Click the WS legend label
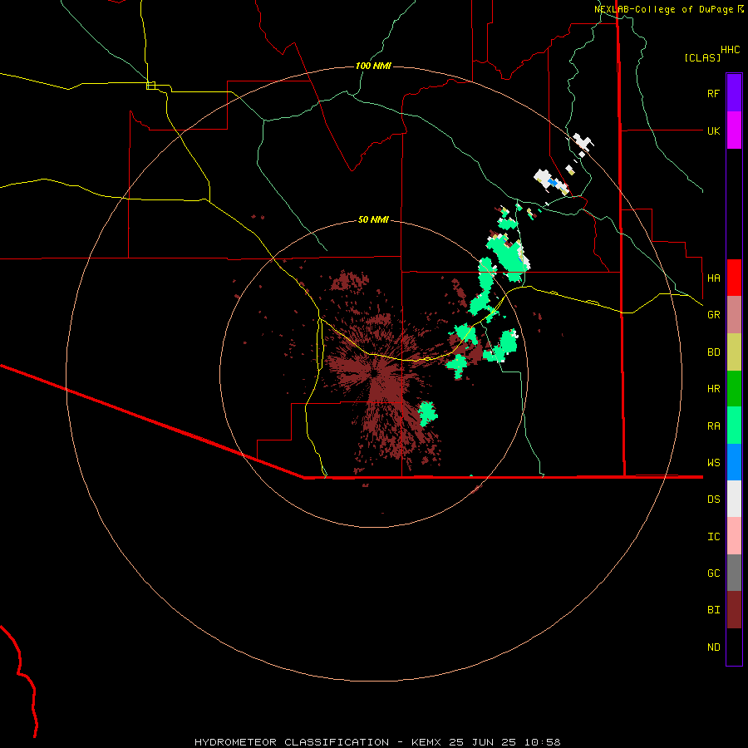The height and width of the screenshot is (748, 748). point(713,463)
